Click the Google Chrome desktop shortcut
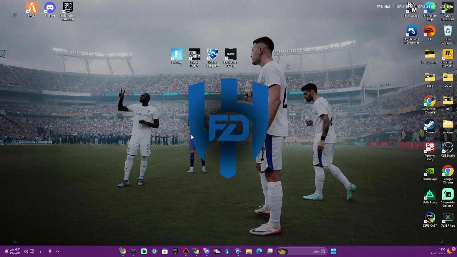This screenshot has width=457, height=257. pyautogui.click(x=448, y=175)
